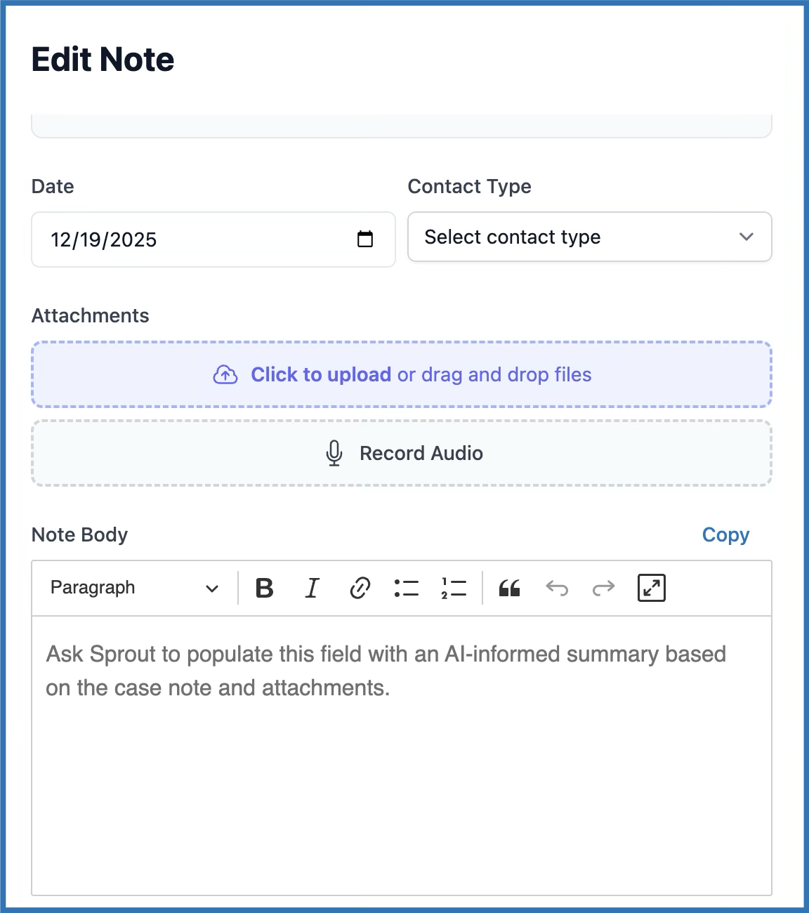
Task: Redo the last undone edit
Action: pyautogui.click(x=603, y=588)
